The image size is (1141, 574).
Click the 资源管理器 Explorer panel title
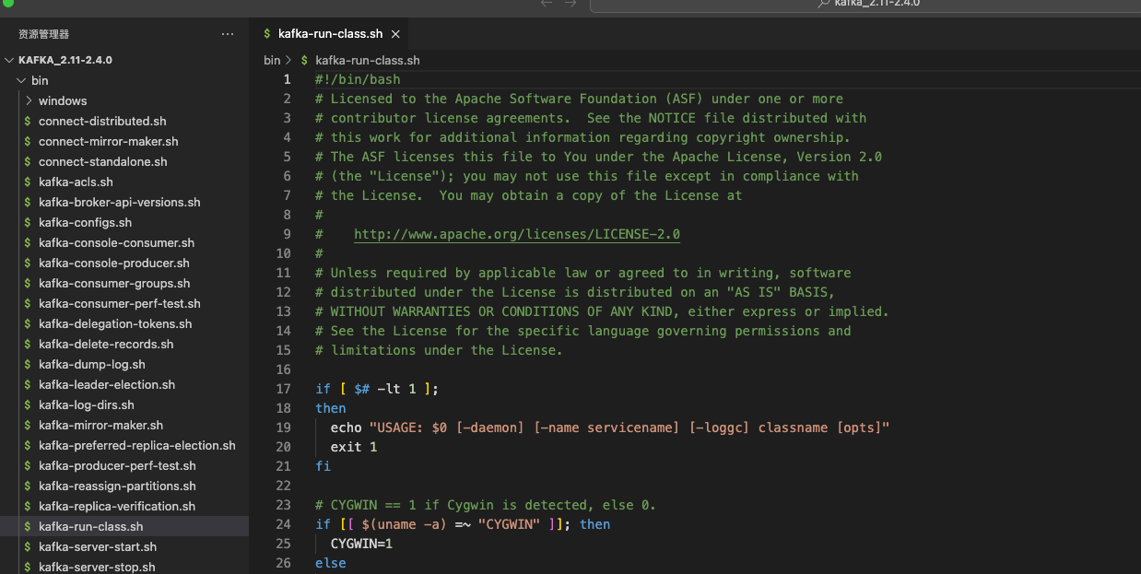click(44, 34)
